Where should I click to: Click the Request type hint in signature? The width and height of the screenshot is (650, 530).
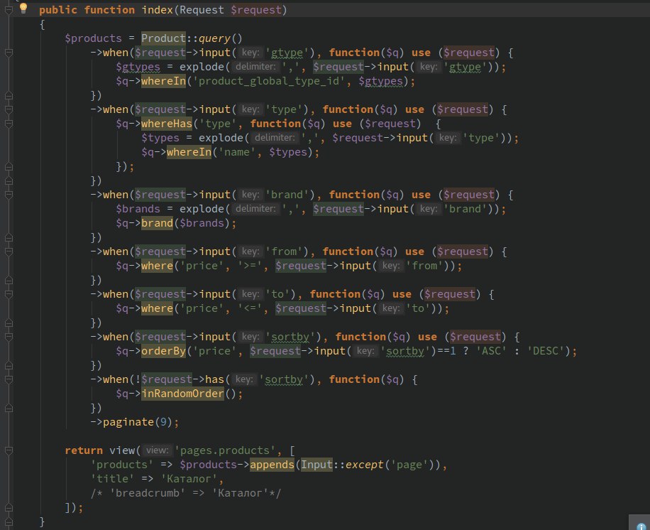202,10
